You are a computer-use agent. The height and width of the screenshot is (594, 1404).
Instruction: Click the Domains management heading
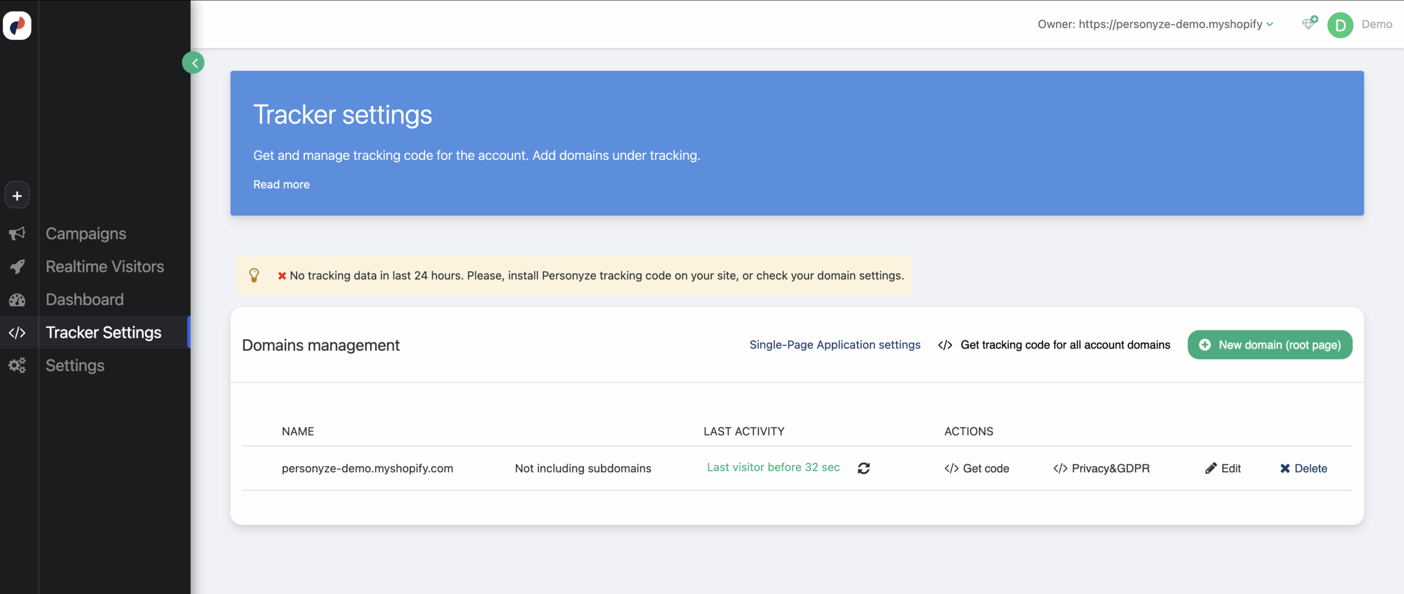coord(321,345)
